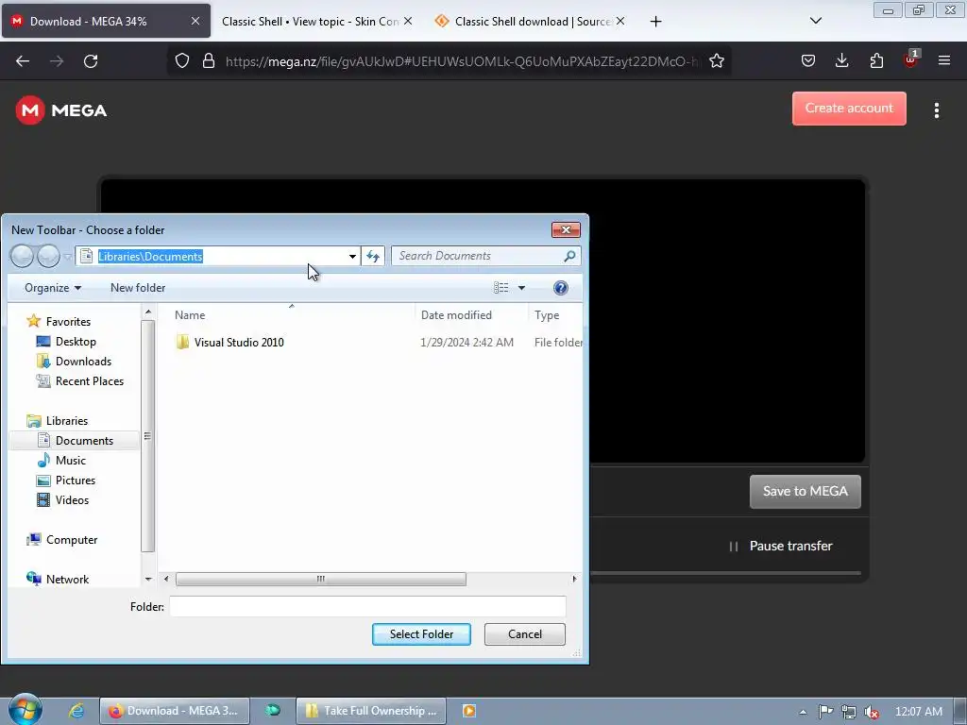Open MEGA three-dot options menu

click(937, 110)
